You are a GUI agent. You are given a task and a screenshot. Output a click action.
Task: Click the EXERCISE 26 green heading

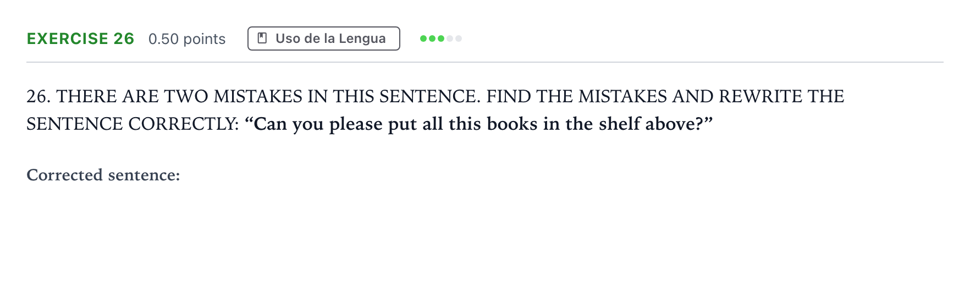point(80,38)
